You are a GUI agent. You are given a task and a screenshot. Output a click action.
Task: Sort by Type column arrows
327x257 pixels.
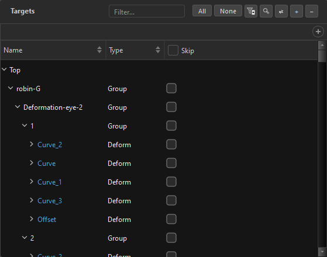point(158,50)
